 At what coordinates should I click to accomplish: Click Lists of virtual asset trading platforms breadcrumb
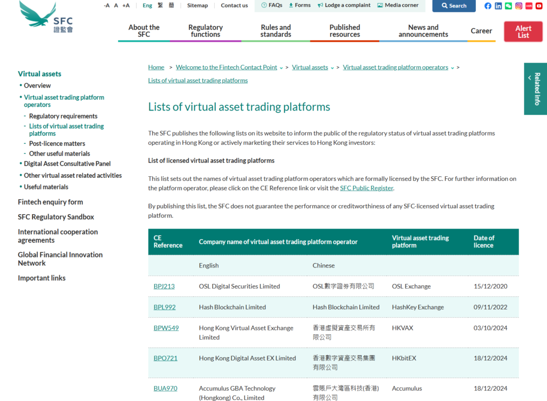pyautogui.click(x=198, y=81)
